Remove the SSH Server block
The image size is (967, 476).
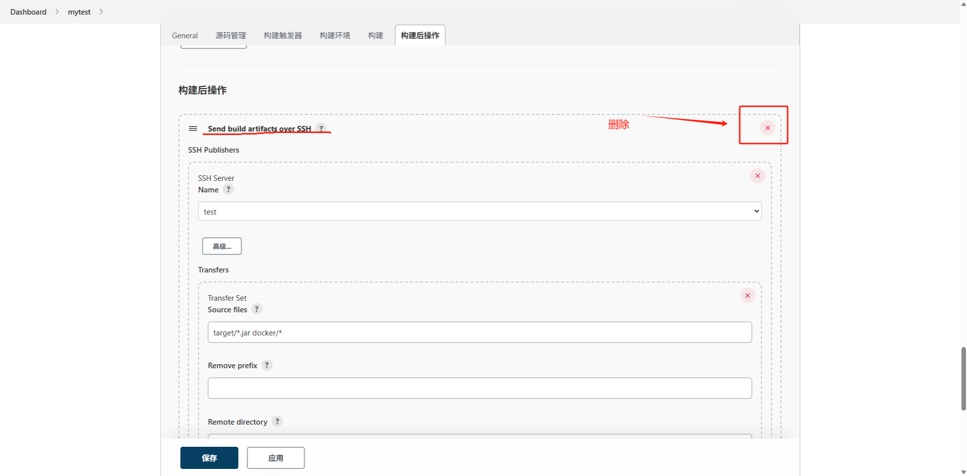tap(757, 176)
